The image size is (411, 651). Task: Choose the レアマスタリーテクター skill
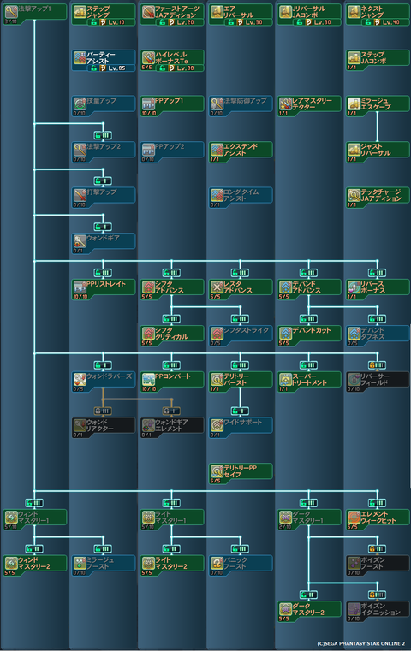(309, 106)
